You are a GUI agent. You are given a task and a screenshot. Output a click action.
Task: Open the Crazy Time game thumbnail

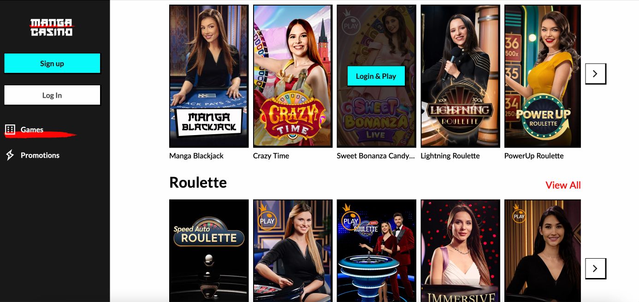point(293,76)
